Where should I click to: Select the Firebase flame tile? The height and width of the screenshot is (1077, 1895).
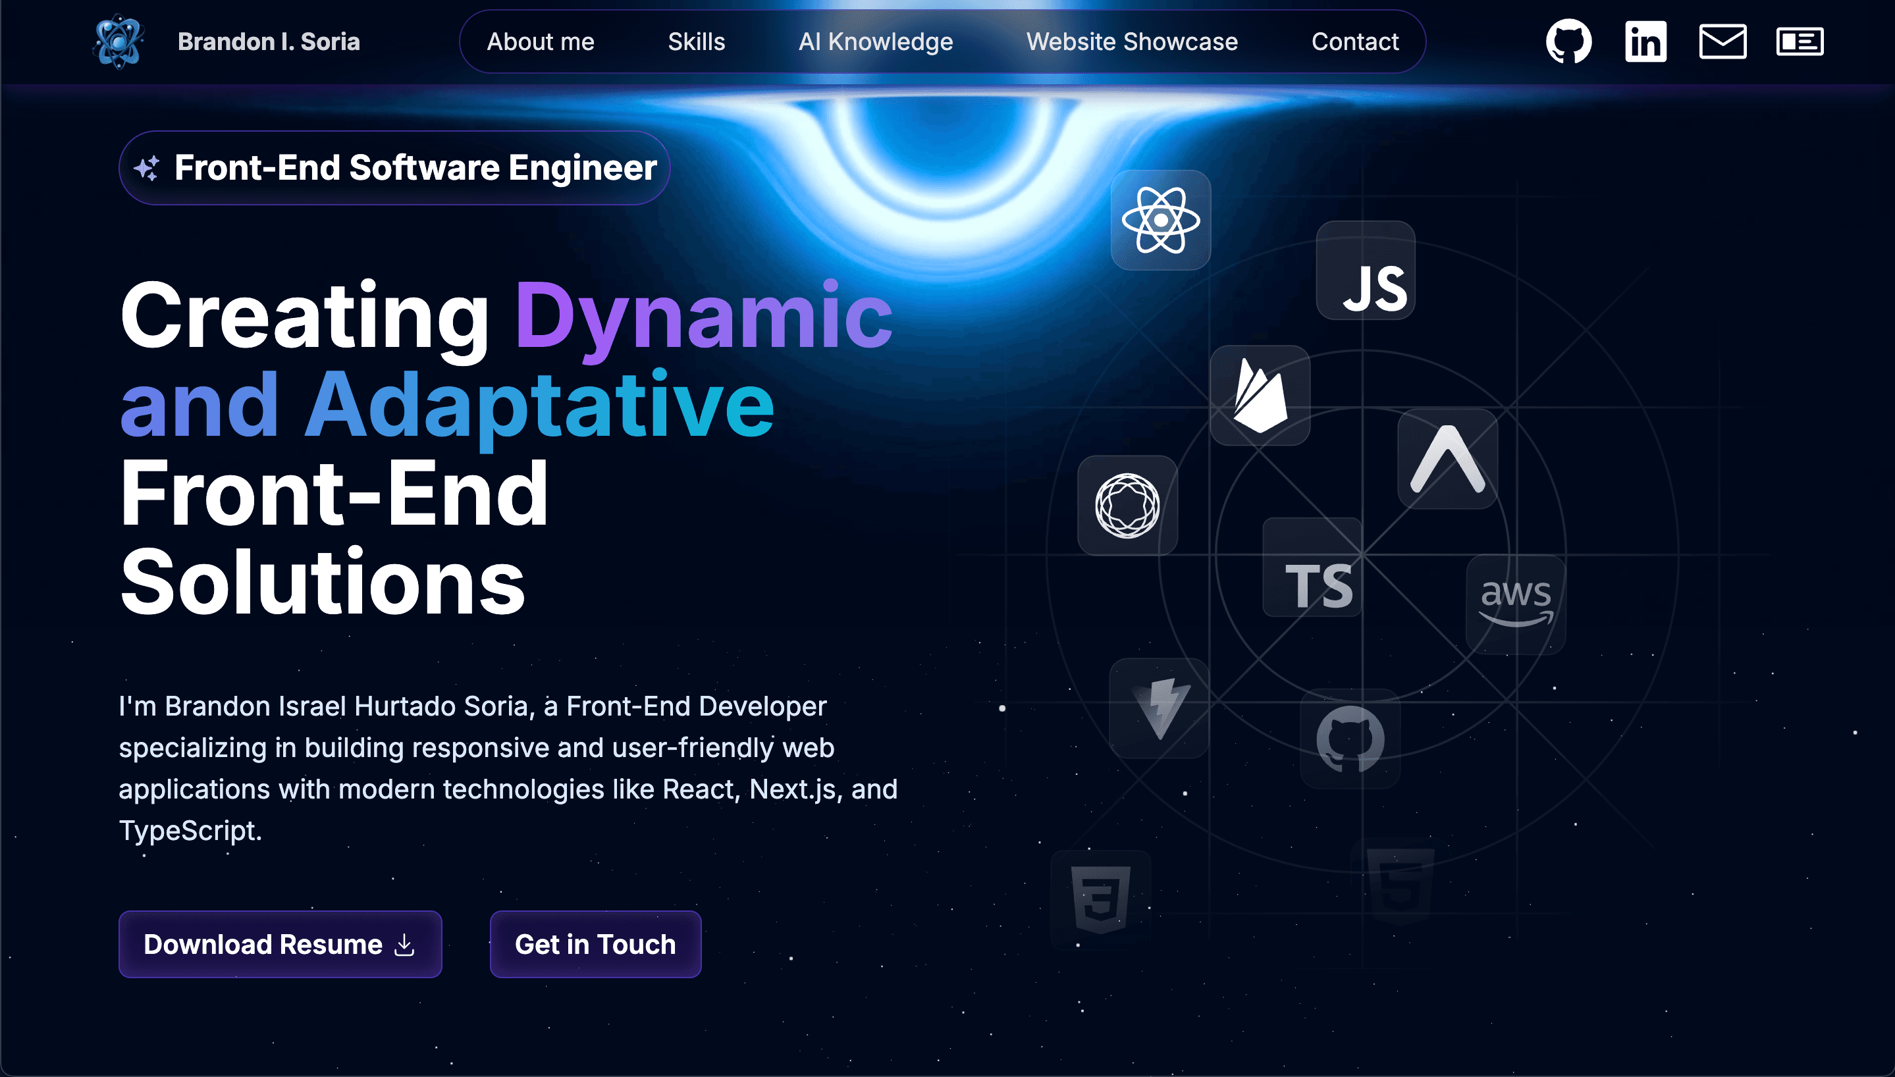tap(1260, 395)
